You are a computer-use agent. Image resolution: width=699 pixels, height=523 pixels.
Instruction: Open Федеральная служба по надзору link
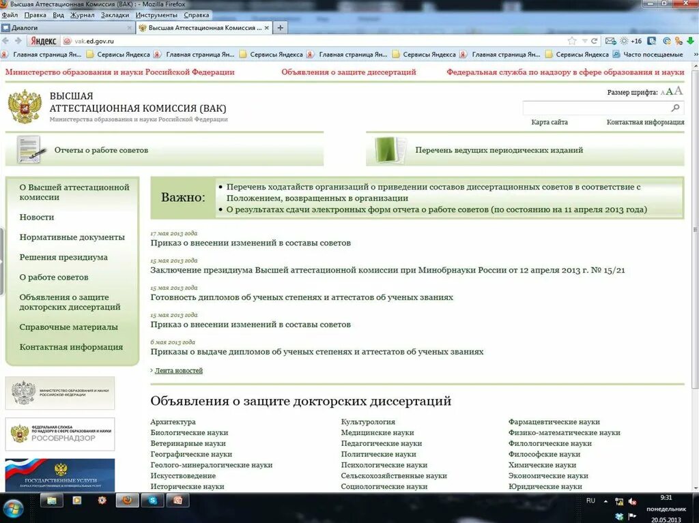(565, 72)
